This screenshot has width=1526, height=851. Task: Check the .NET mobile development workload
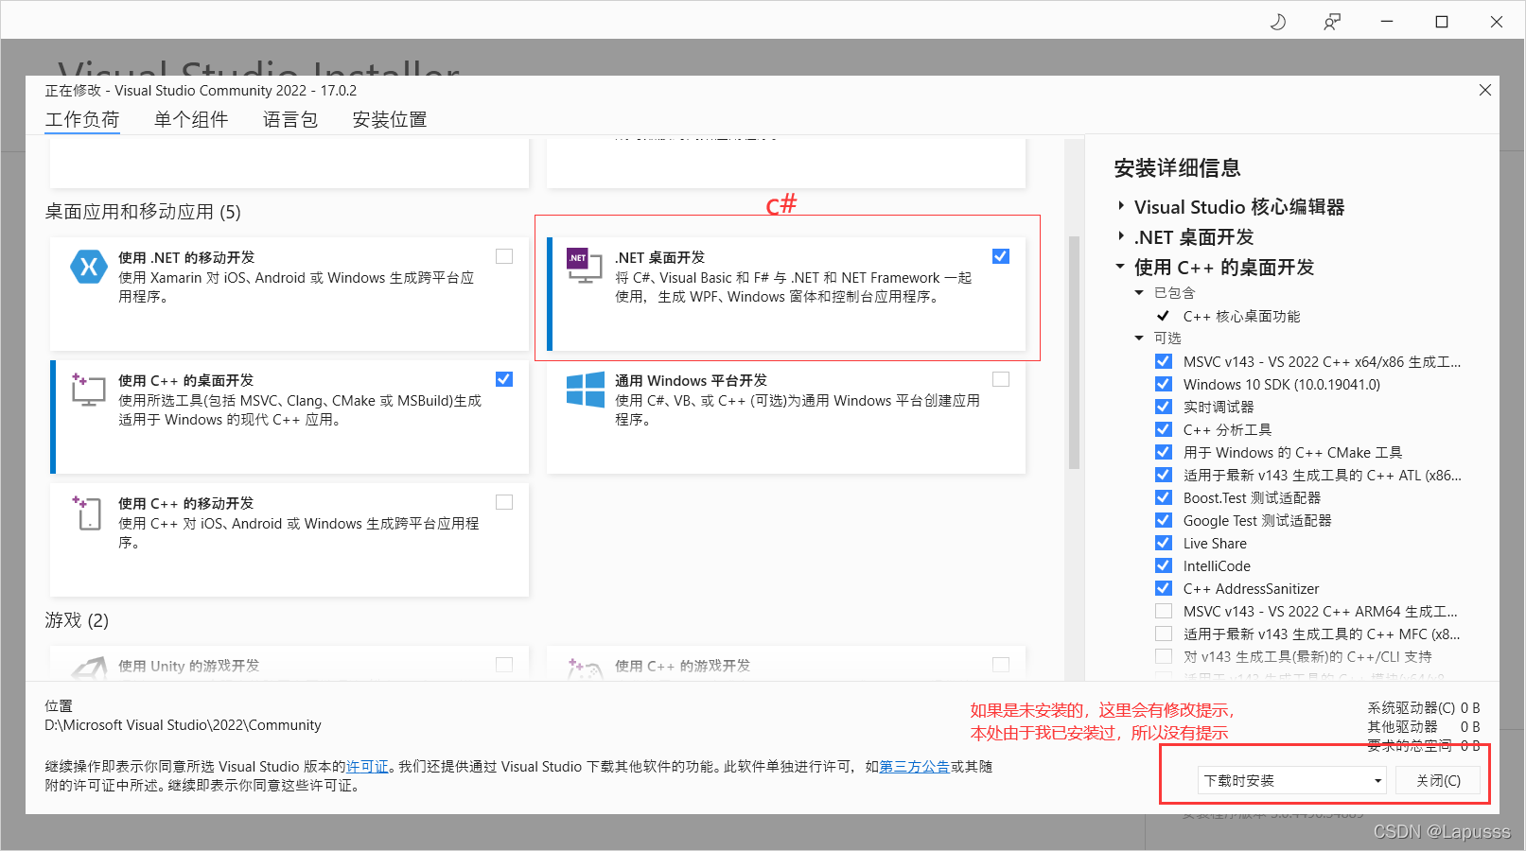click(504, 256)
